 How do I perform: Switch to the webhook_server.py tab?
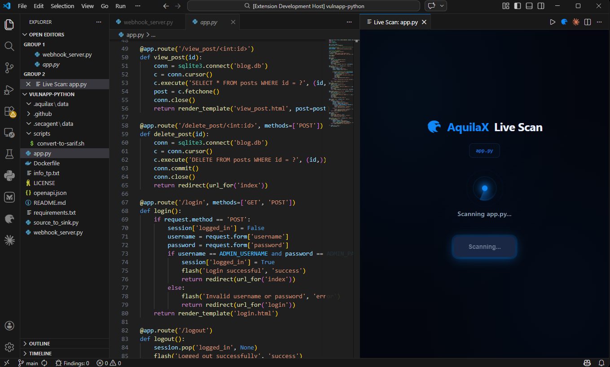coord(148,22)
